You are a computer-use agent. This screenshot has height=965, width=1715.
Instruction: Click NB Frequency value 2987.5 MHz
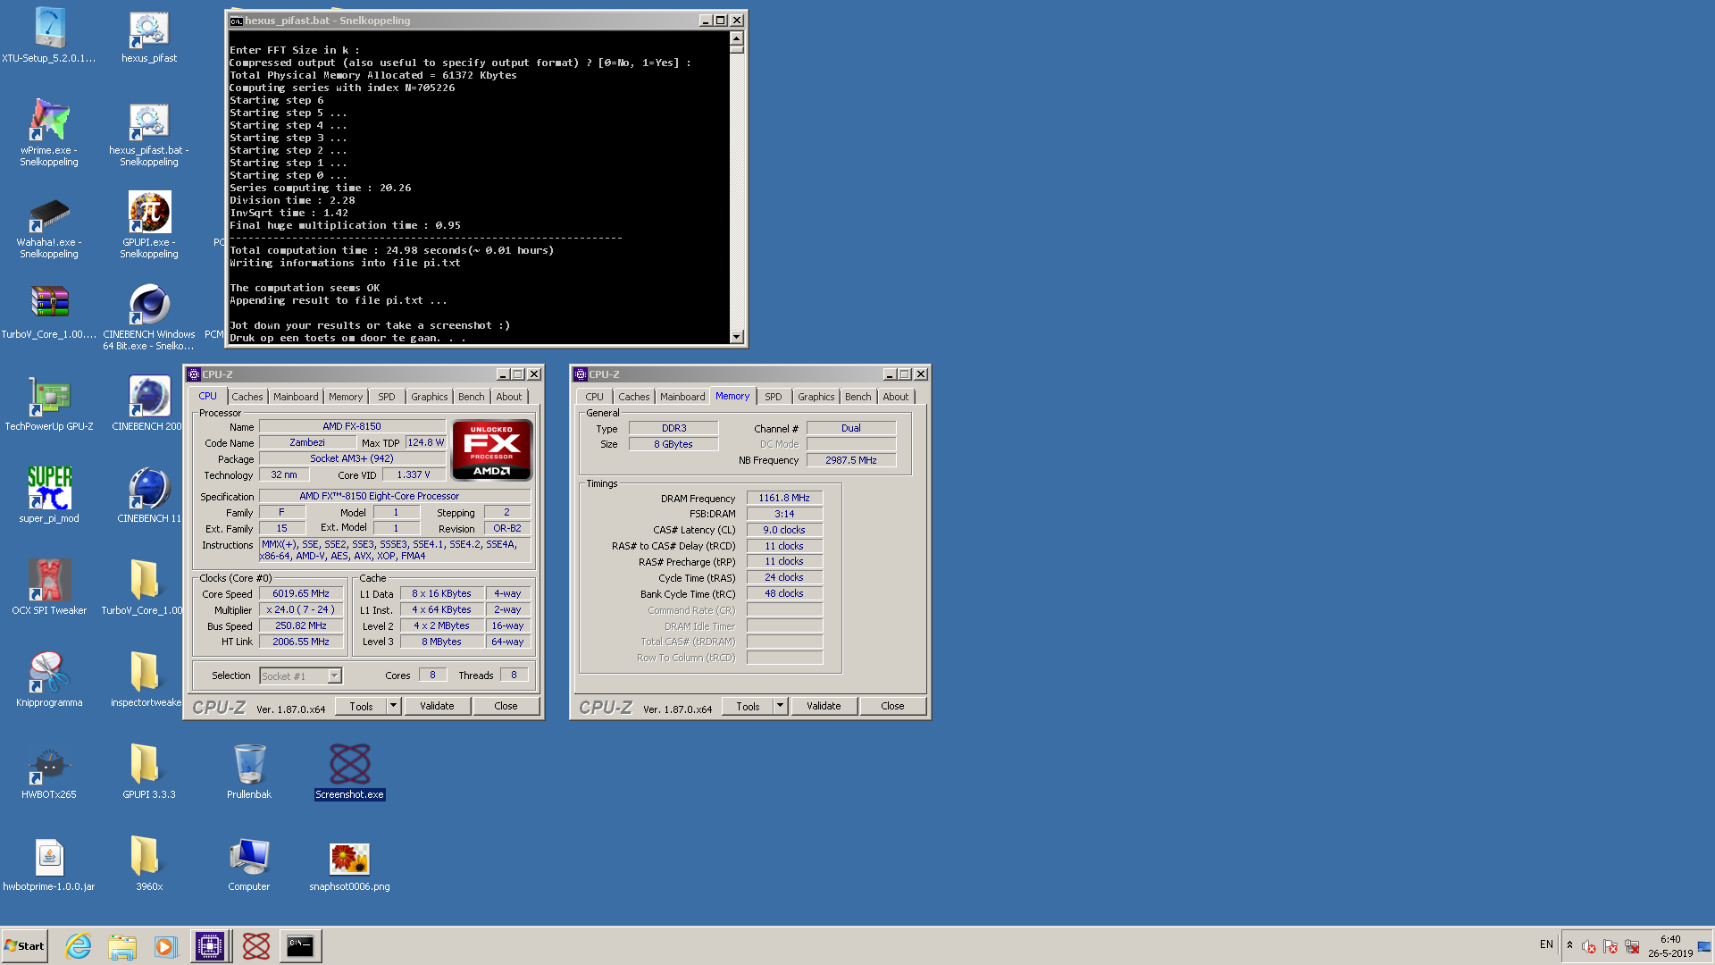[850, 460]
